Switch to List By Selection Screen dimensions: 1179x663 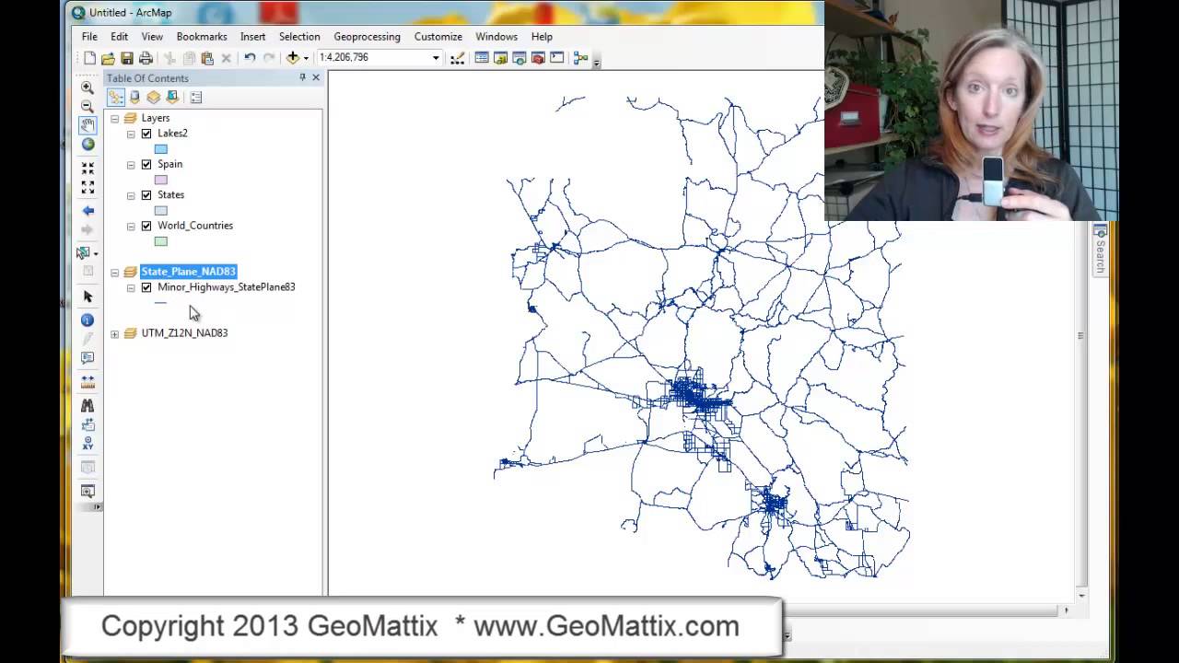172,97
